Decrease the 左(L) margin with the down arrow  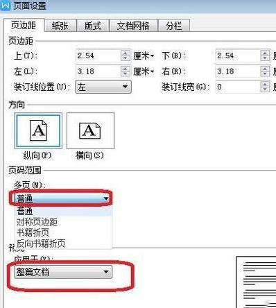[x=126, y=74]
